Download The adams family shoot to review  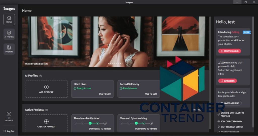click(x=100, y=129)
